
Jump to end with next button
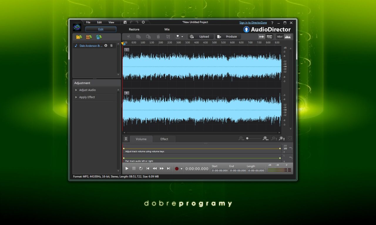[168, 169]
